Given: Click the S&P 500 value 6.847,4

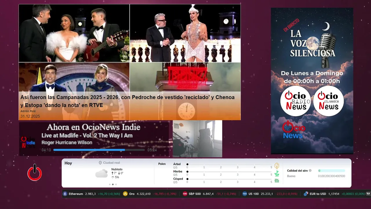Looking at the screenshot, I should point(208,194).
